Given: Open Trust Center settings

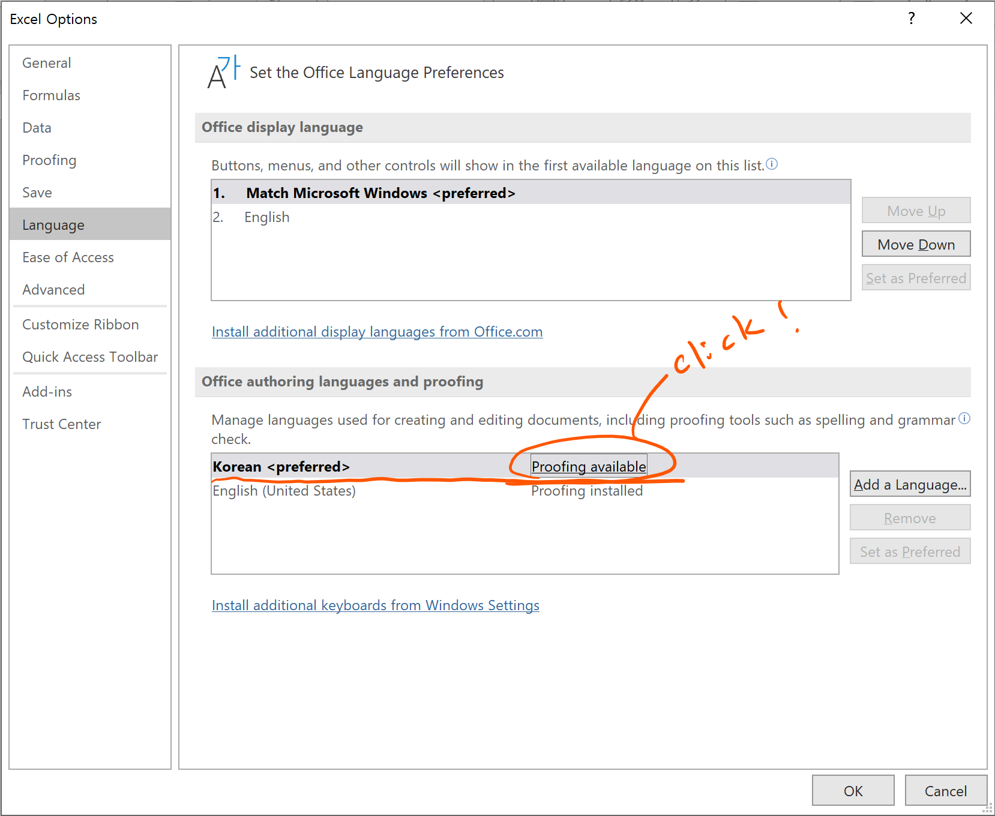Looking at the screenshot, I should [x=90, y=424].
